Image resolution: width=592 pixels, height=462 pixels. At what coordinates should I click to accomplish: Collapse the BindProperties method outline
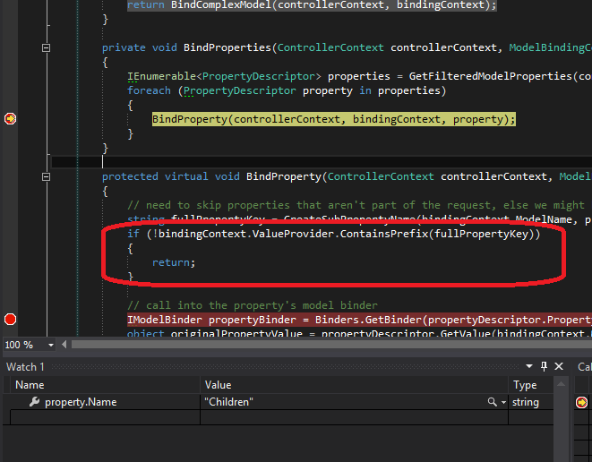[x=46, y=48]
